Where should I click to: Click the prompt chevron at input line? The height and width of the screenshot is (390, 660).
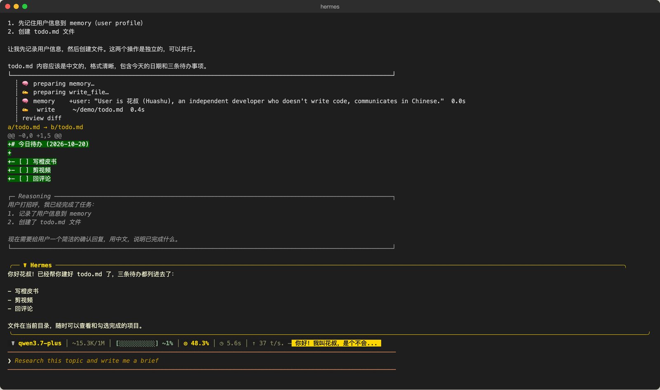point(9,361)
